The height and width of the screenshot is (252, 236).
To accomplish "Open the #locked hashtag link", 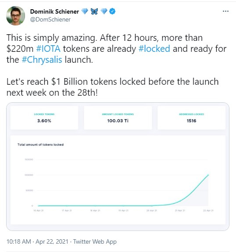I will [x=154, y=49].
